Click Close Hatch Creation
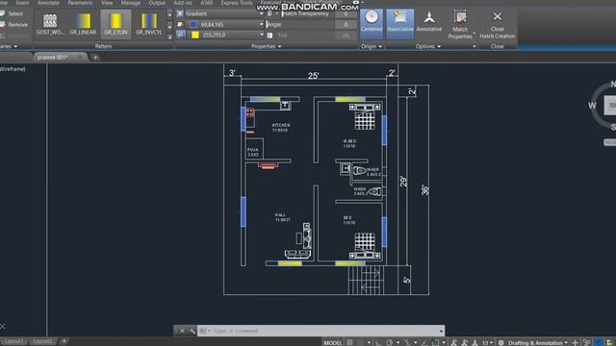 click(498, 24)
